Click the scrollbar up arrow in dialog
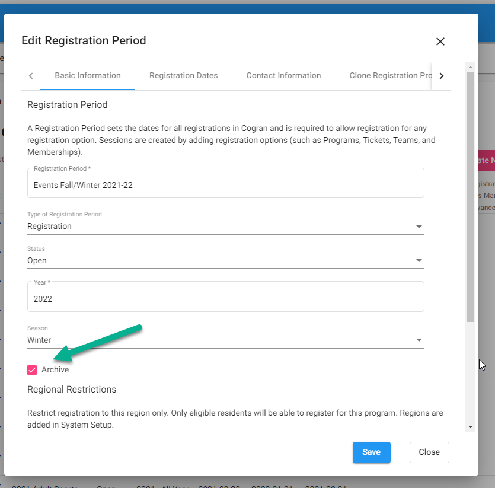This screenshot has width=495, height=488. (x=470, y=65)
